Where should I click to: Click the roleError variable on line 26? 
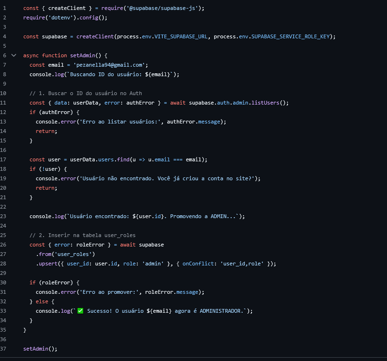(x=90, y=245)
